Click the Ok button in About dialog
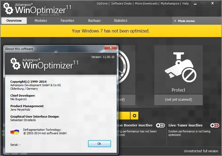This screenshot has height=156, width=222. pos(99,144)
